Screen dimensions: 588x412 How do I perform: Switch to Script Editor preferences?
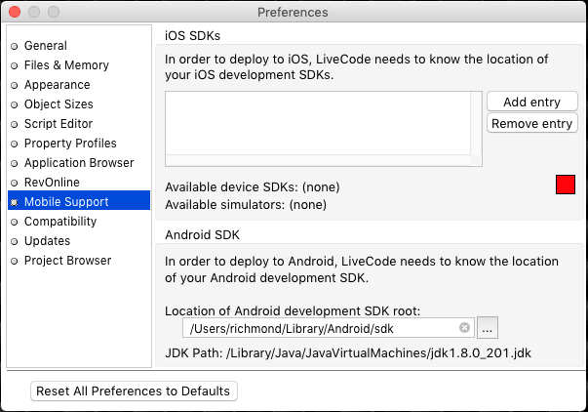coord(59,124)
